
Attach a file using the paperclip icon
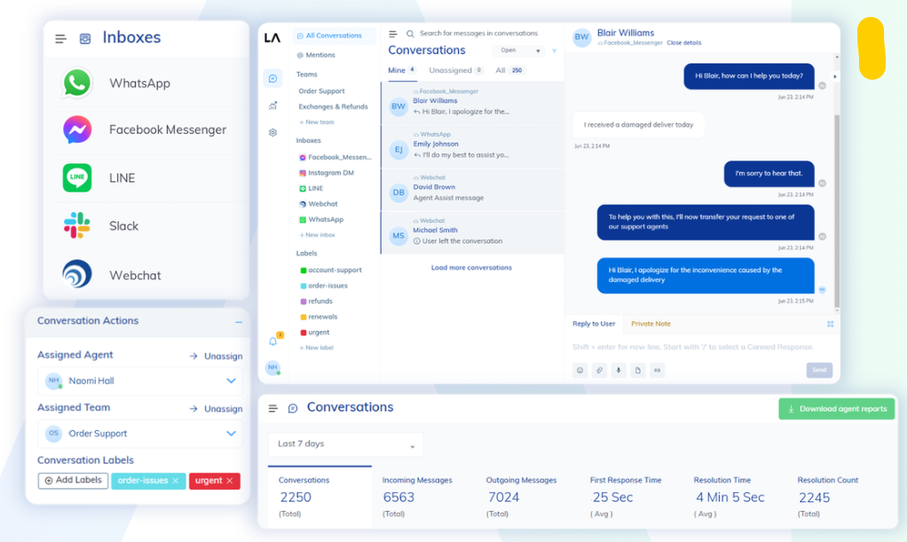pyautogui.click(x=599, y=370)
